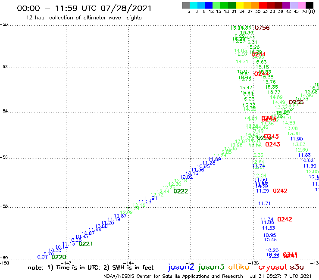Click the wave height value 15.76

pos(269,82)
